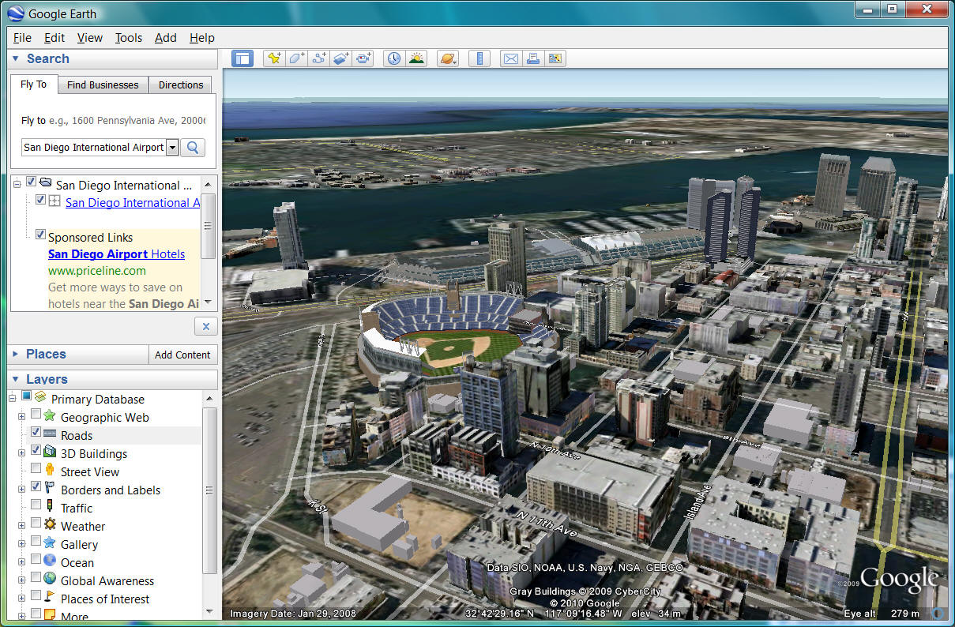Open the View menu
955x627 pixels.
pos(90,37)
